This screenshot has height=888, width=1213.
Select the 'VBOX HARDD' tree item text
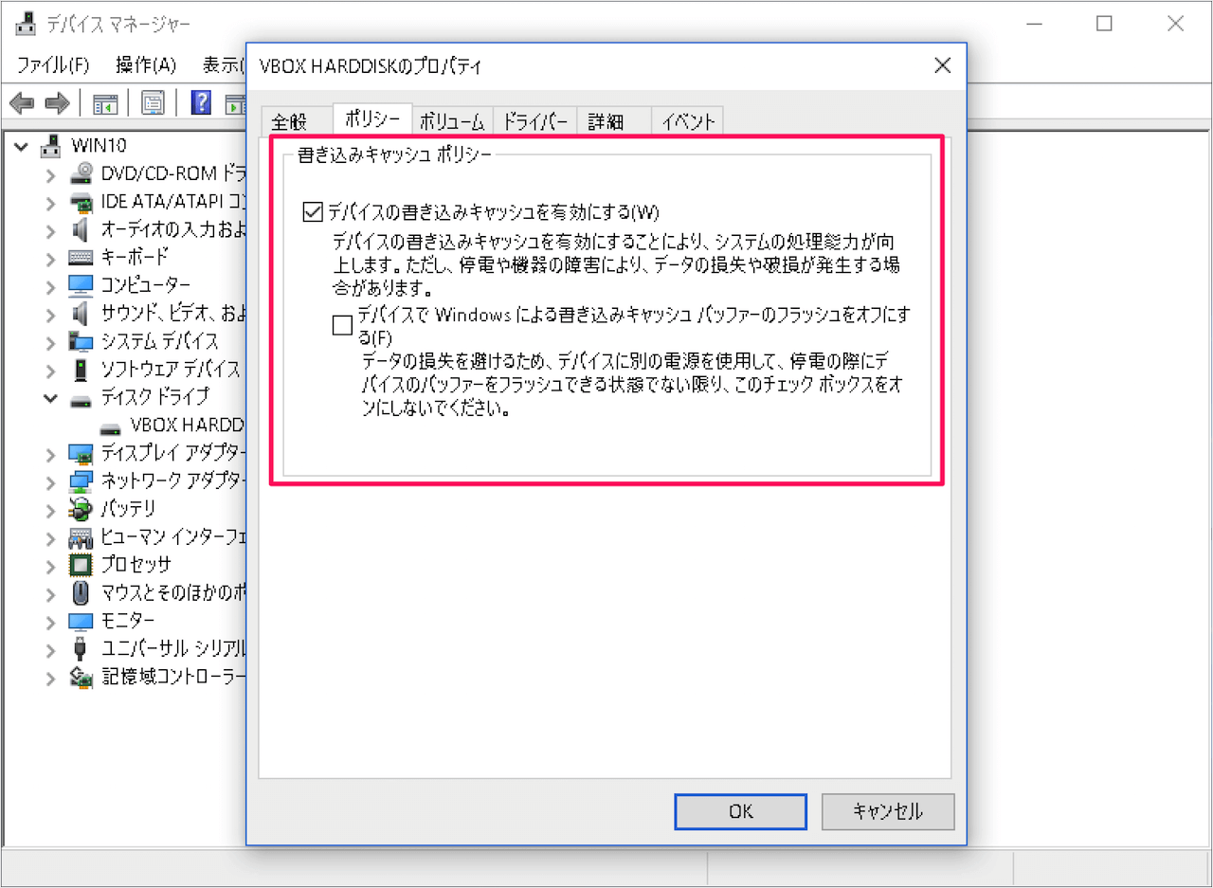[188, 426]
